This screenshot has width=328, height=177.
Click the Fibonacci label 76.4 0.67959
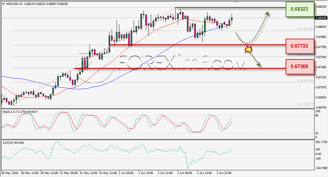click(x=305, y=29)
